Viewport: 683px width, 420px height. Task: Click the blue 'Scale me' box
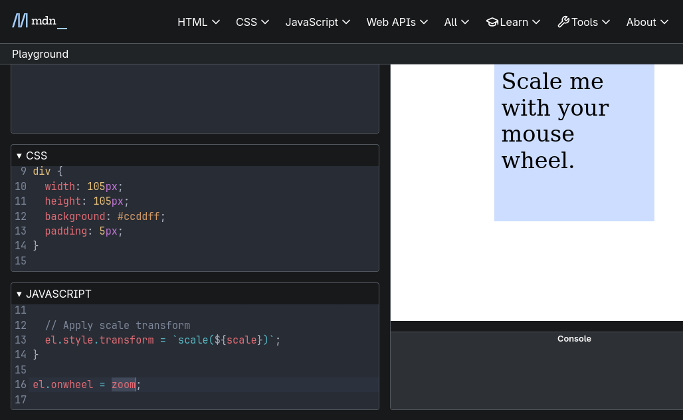(x=574, y=142)
